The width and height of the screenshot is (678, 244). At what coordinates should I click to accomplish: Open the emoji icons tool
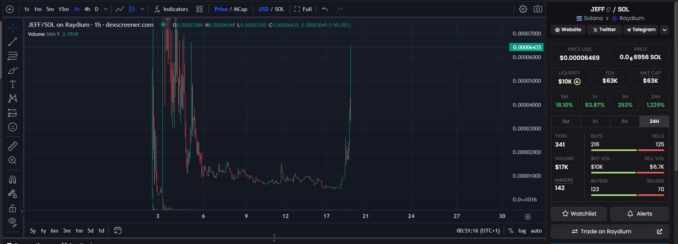pos(12,127)
